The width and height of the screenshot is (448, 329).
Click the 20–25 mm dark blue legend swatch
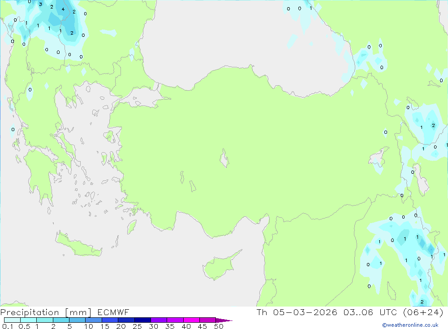coord(126,320)
